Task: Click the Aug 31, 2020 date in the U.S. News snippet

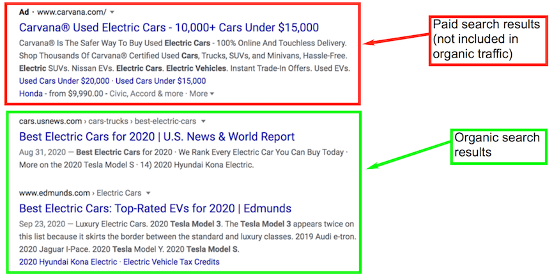Action: [42, 153]
